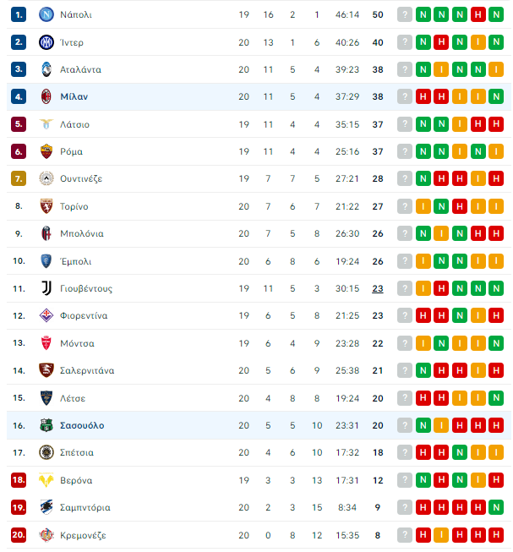Viewport: 513px width, 552px height.
Task: Open the AC Milan crest icon
Action: tap(46, 96)
